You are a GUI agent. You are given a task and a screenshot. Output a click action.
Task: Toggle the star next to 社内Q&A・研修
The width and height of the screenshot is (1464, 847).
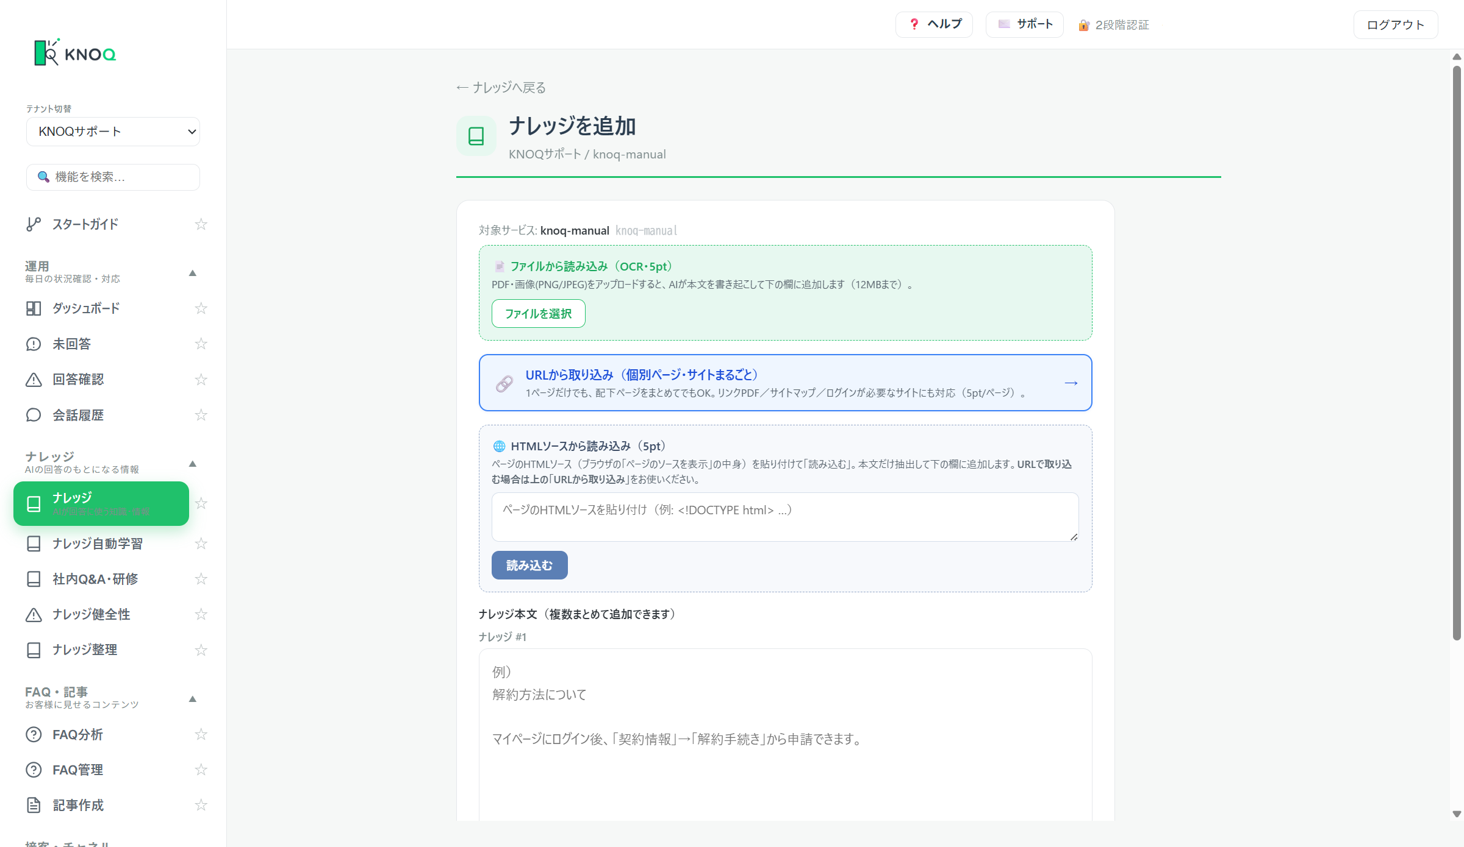pos(201,579)
